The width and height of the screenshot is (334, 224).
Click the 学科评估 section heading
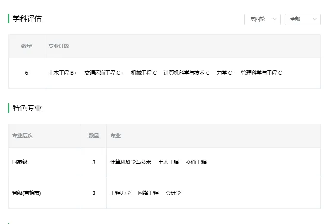[x=27, y=18]
